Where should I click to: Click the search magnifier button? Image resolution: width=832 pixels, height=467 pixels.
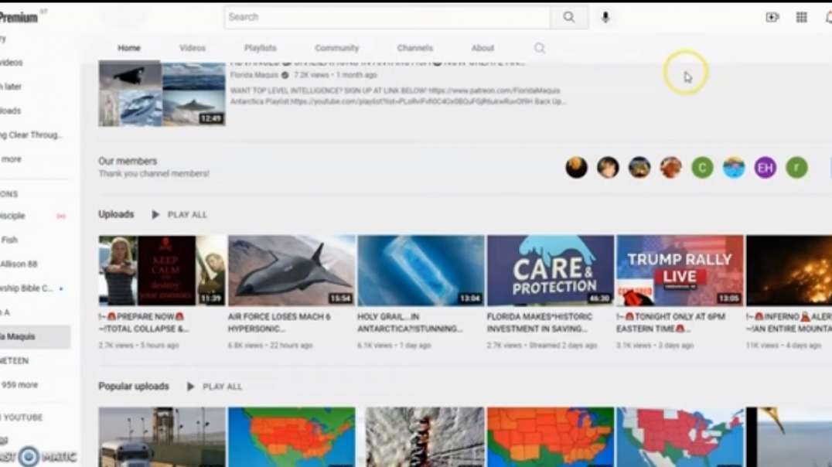(569, 17)
